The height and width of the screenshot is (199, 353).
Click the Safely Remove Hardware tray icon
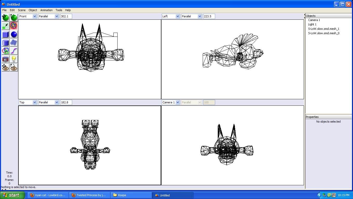324,195
